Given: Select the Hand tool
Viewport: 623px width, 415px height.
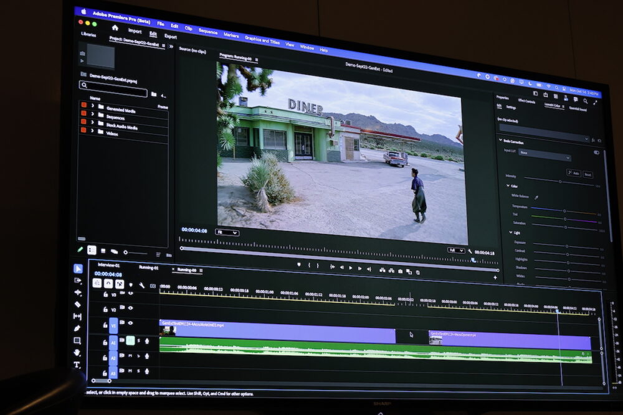Looking at the screenshot, I should (x=77, y=353).
